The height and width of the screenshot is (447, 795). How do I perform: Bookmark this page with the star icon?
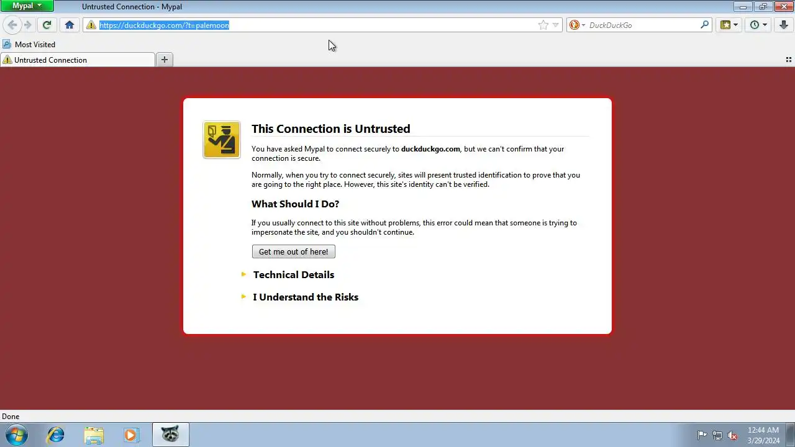click(543, 25)
